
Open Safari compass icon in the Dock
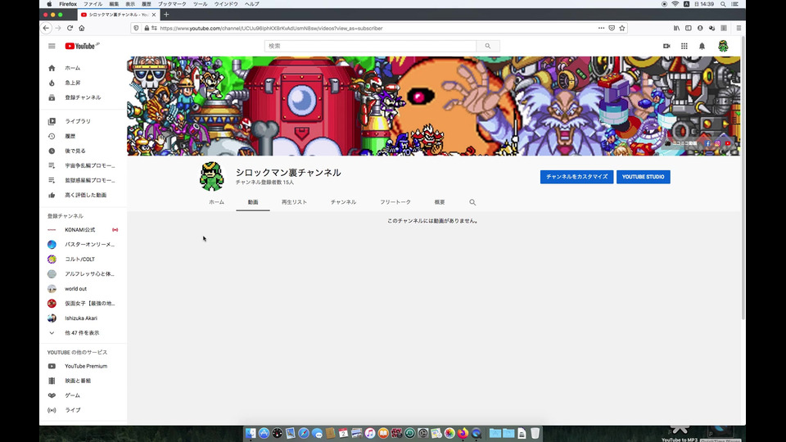pos(304,433)
